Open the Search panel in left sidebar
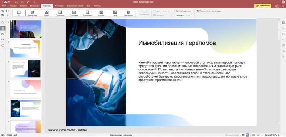 pos(3,23)
